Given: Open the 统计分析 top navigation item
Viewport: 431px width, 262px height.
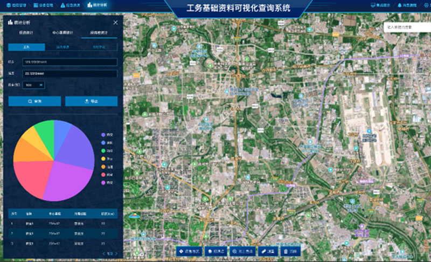Looking at the screenshot, I should coord(97,5).
